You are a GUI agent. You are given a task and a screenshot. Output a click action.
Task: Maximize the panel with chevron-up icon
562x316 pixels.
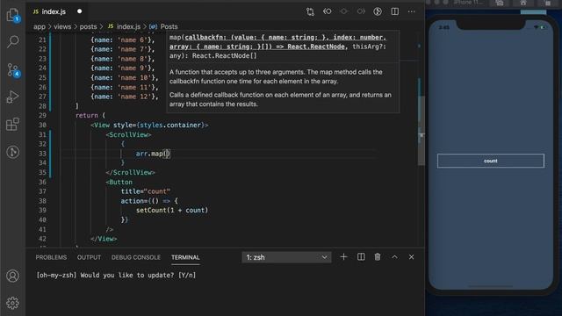(x=394, y=257)
